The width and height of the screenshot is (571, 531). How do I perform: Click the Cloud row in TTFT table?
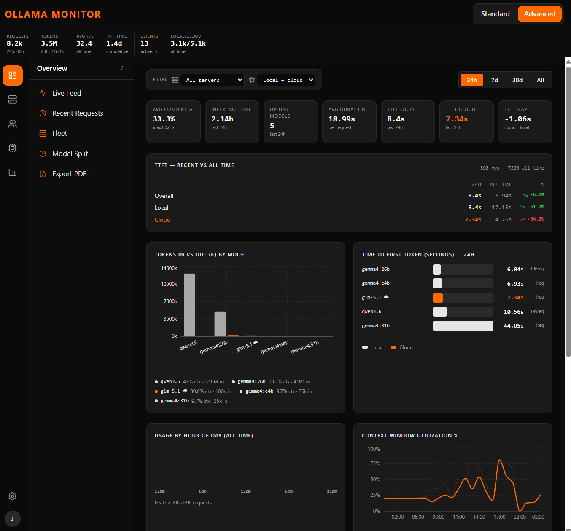(349, 220)
